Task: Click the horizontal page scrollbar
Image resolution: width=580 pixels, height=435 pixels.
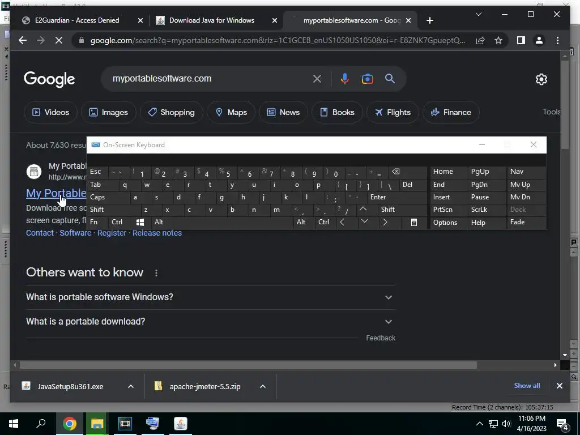Action: coord(248,365)
